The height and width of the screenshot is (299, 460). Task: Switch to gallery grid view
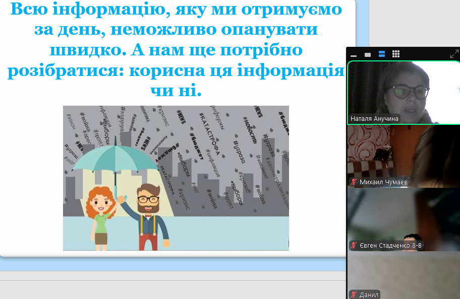click(x=396, y=54)
